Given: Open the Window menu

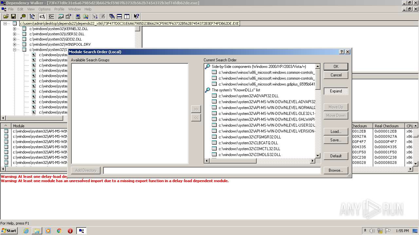Looking at the screenshot, I should pyautogui.click(x=74, y=9).
